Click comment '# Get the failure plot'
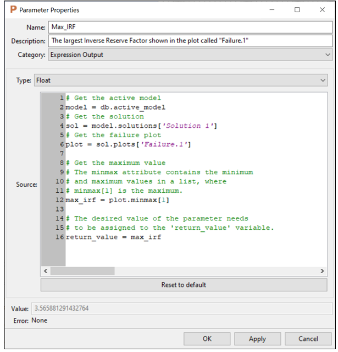 pos(113,135)
